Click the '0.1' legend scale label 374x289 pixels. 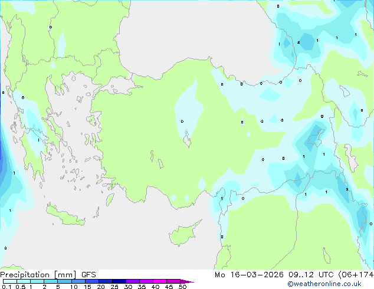[6, 287]
